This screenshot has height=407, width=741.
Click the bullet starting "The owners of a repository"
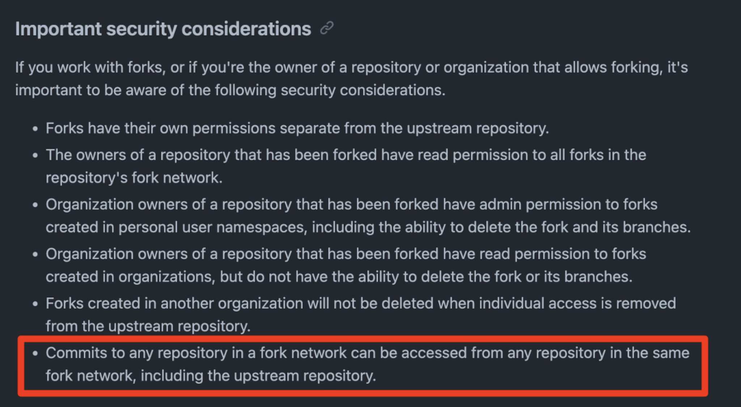(x=346, y=155)
